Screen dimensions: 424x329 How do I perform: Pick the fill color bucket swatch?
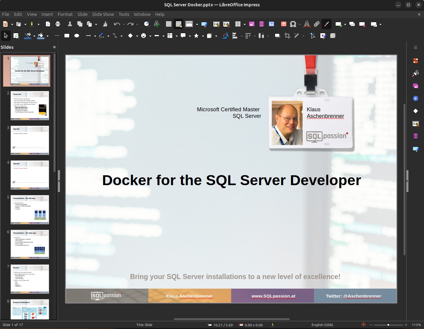(x=41, y=36)
